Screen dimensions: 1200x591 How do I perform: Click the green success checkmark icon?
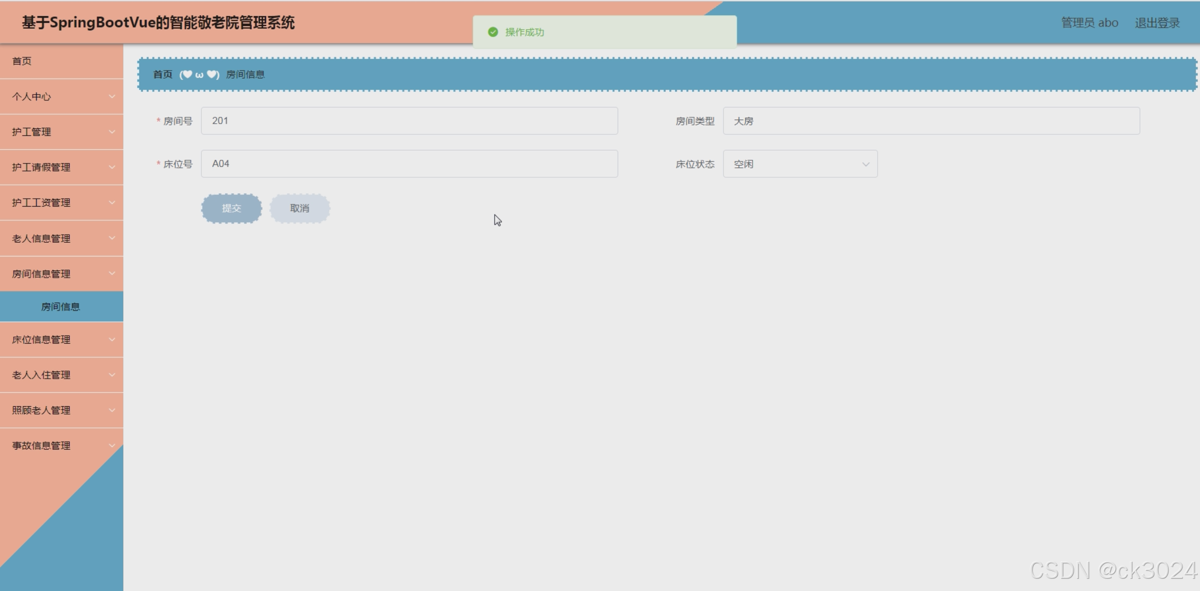tap(493, 32)
